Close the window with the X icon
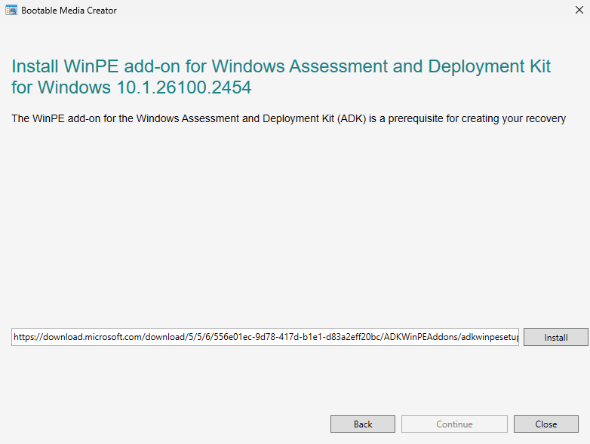Viewport: 590px width, 444px height. coord(579,10)
